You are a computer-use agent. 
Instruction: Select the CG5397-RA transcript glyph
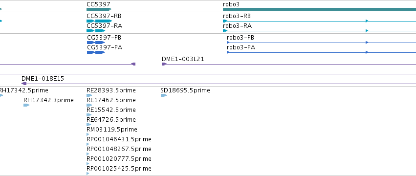click(96, 31)
